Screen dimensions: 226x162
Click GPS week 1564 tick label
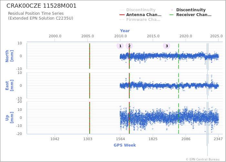[120, 139]
